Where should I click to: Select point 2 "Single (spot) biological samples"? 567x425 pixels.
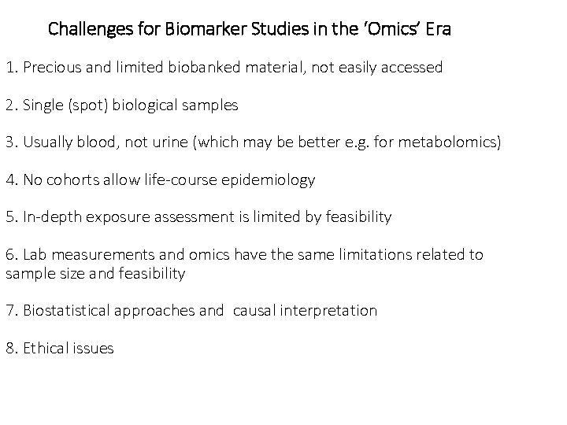pos(122,105)
